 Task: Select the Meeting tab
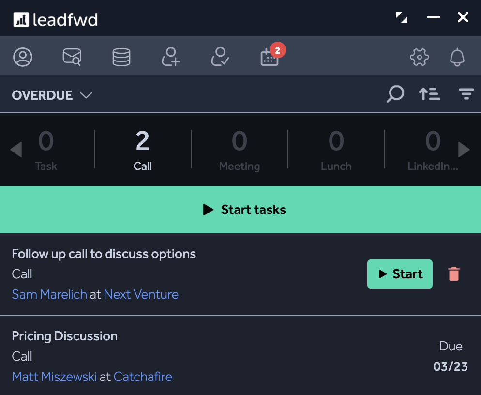(239, 150)
